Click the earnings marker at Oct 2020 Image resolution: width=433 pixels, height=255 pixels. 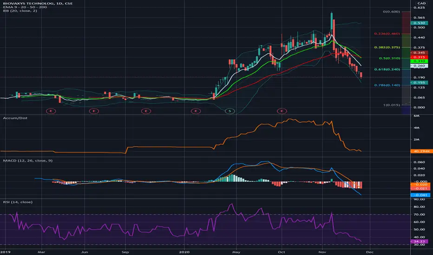(282, 111)
